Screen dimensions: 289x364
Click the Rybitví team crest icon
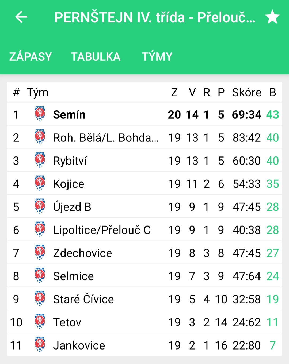pyautogui.click(x=40, y=160)
